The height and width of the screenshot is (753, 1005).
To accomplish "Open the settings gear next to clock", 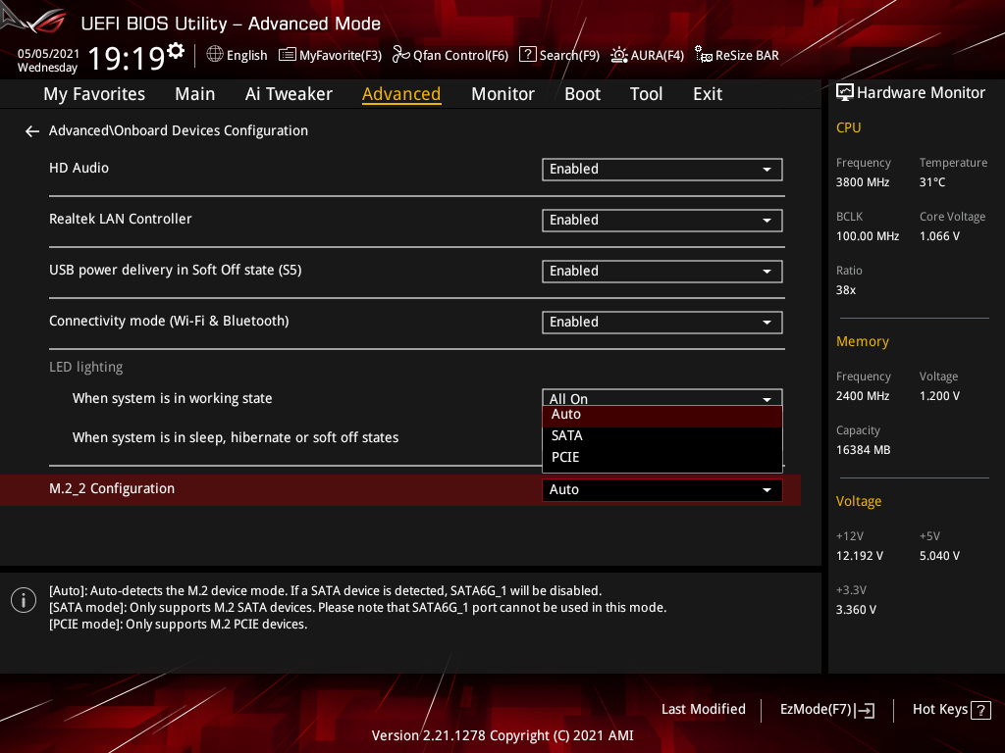I will 176,51.
